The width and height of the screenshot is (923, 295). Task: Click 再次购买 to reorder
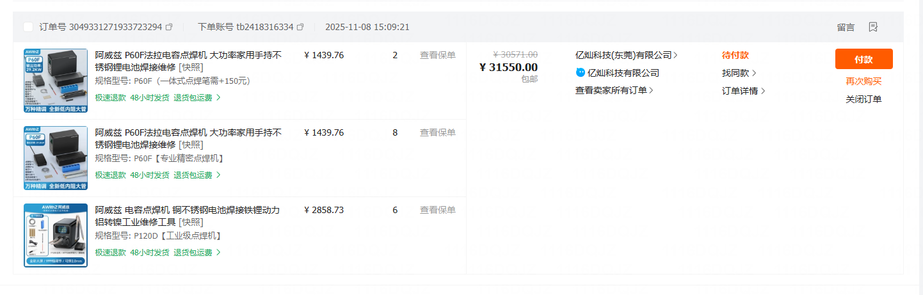[863, 81]
